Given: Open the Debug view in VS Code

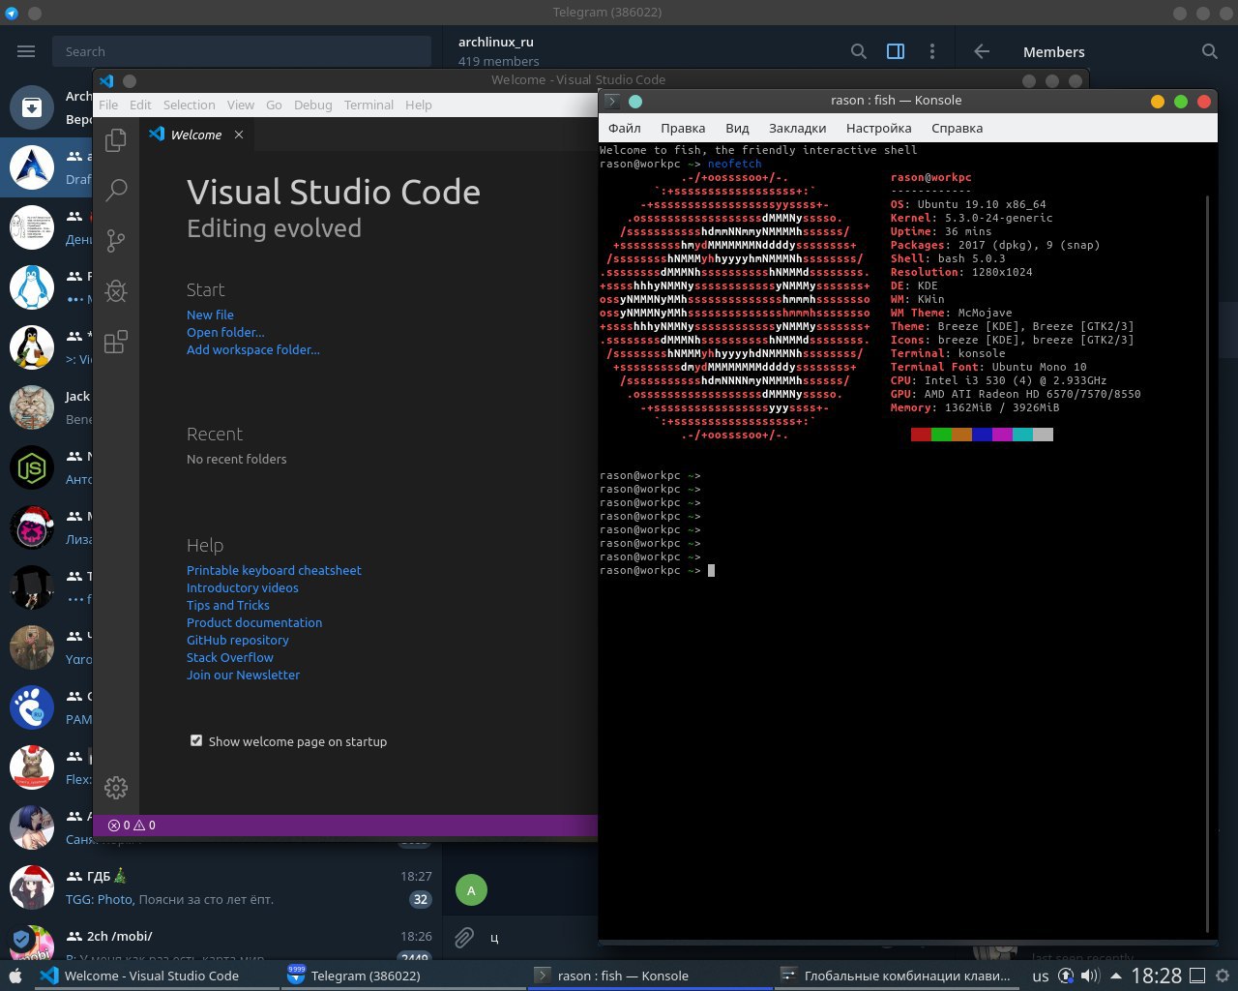Looking at the screenshot, I should point(116,291).
